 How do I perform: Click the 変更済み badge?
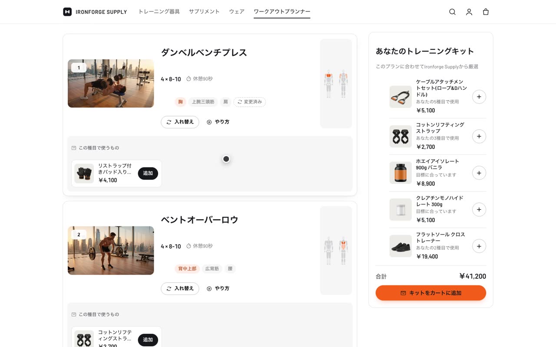tap(250, 102)
